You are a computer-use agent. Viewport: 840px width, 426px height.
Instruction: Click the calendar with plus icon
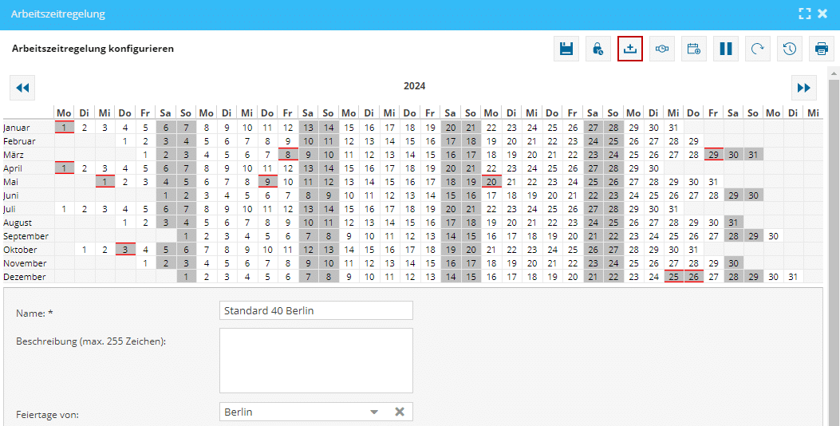(694, 49)
